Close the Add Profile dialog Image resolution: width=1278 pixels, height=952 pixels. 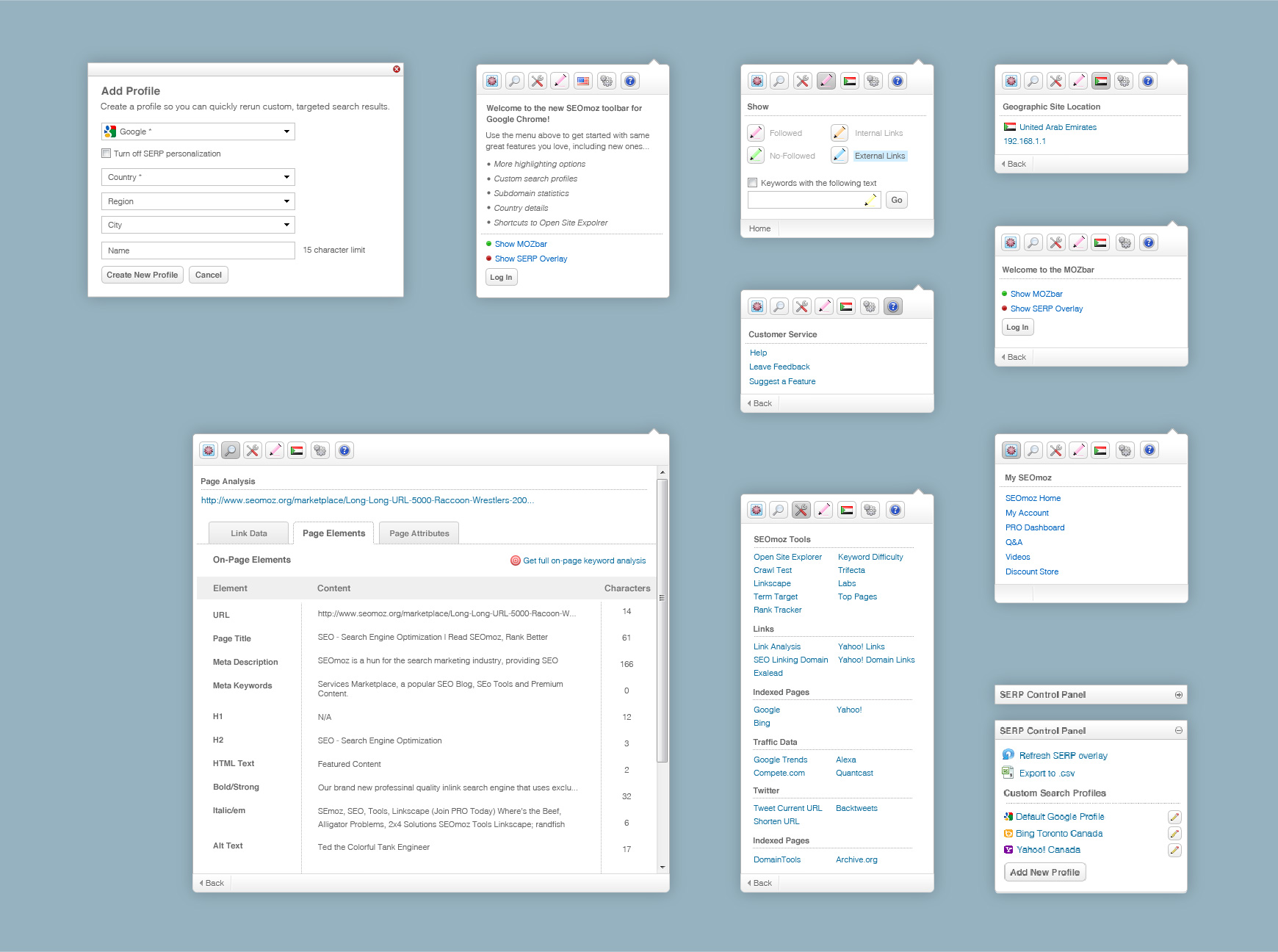click(397, 69)
